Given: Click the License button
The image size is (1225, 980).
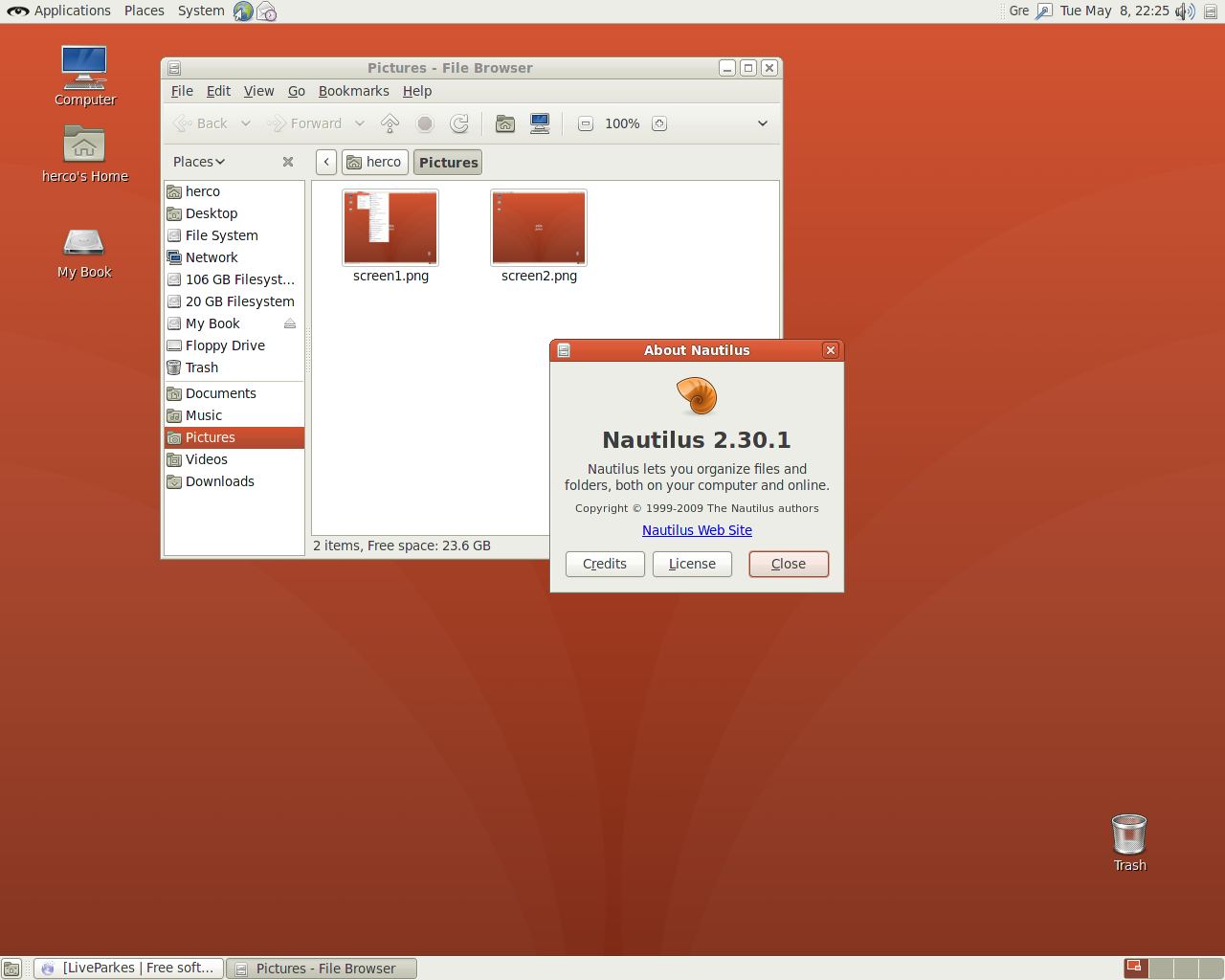Looking at the screenshot, I should point(692,564).
